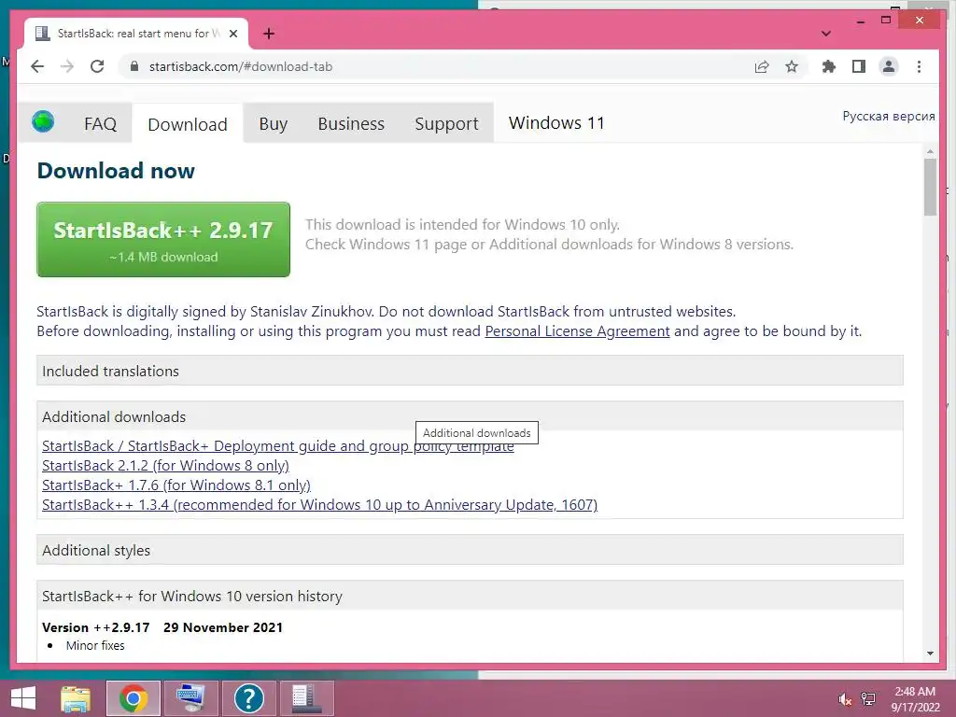
Task: Download StartIsBack+ 1.7.6 for Windows 8.1
Action: 176,485
